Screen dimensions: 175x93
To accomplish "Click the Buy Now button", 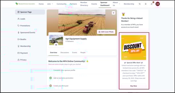I will (134, 86).
